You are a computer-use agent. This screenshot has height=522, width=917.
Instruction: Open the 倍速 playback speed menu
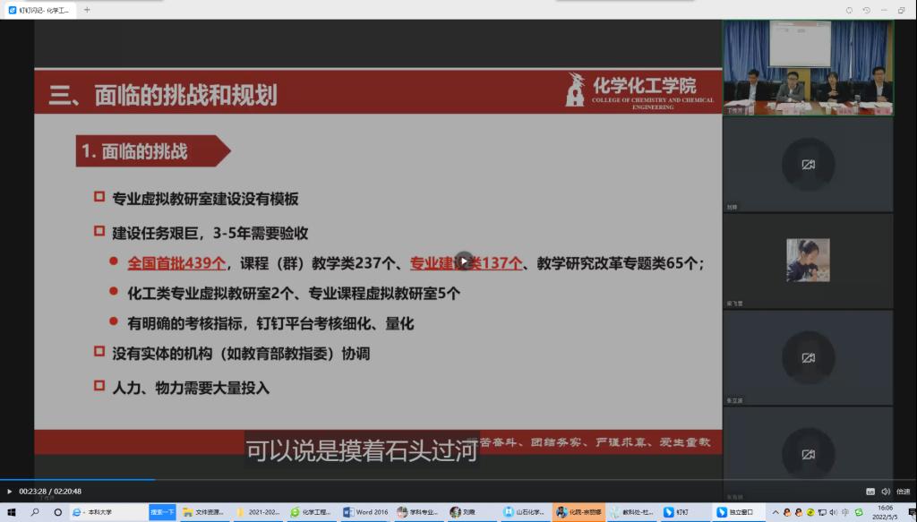click(x=903, y=492)
